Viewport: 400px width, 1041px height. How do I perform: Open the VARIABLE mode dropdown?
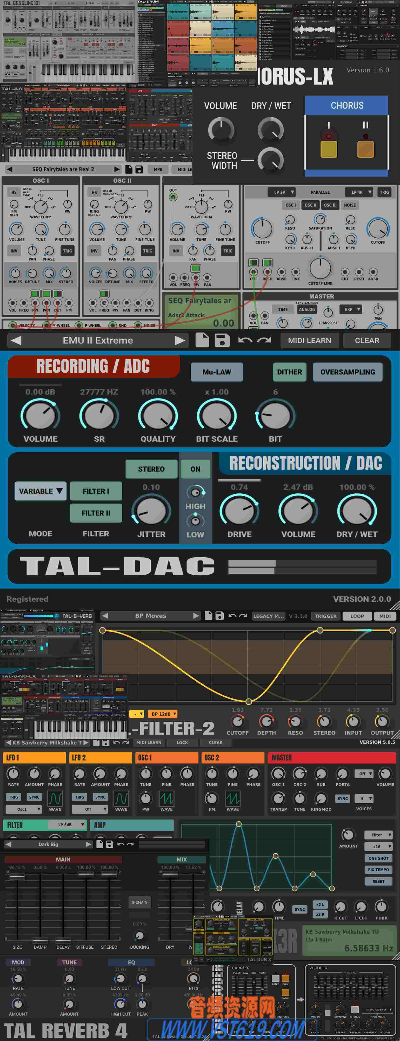[40, 491]
